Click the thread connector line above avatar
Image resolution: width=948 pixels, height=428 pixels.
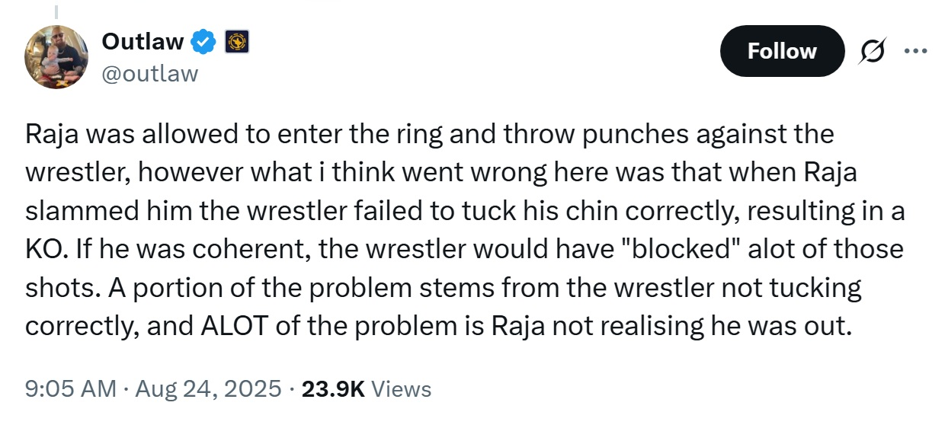pos(57,11)
